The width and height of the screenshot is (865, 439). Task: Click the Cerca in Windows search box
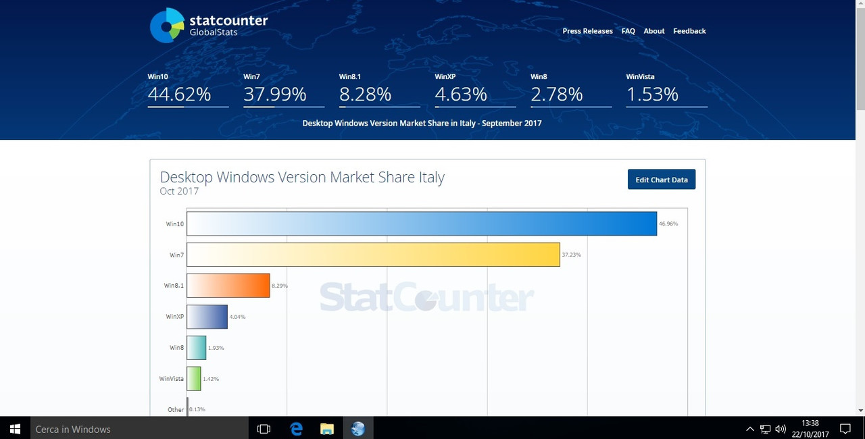139,429
